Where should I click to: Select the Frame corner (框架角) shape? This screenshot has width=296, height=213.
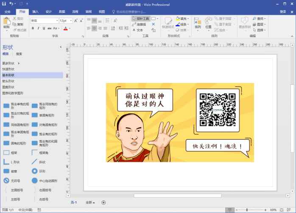pos(40,152)
